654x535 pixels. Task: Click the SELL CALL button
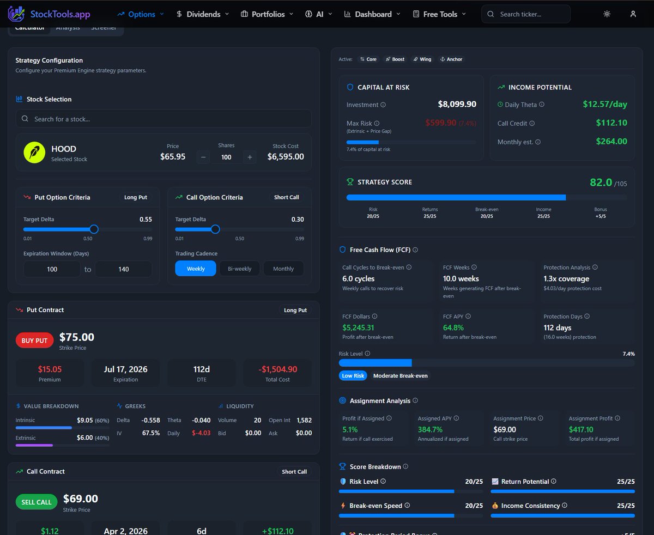click(x=36, y=502)
